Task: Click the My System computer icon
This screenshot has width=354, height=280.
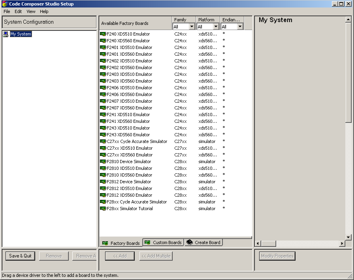Action: [5, 34]
